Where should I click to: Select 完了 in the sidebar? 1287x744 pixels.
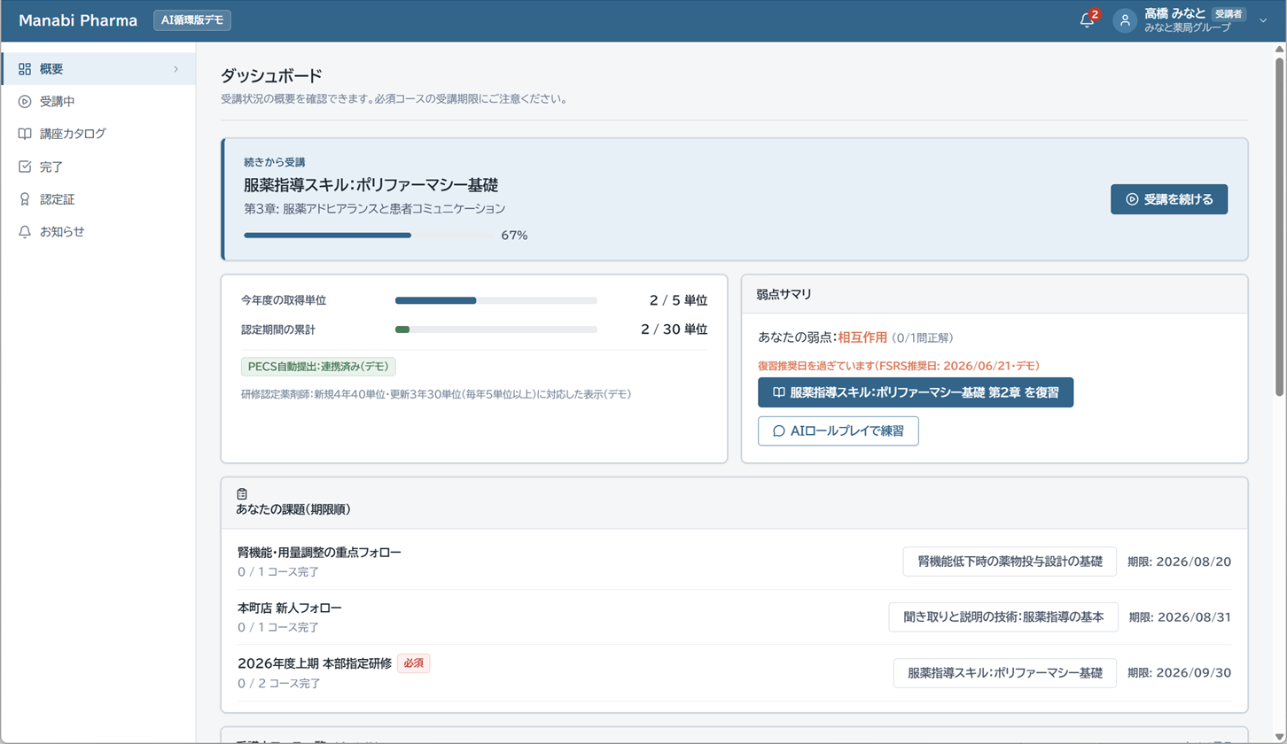click(x=98, y=167)
